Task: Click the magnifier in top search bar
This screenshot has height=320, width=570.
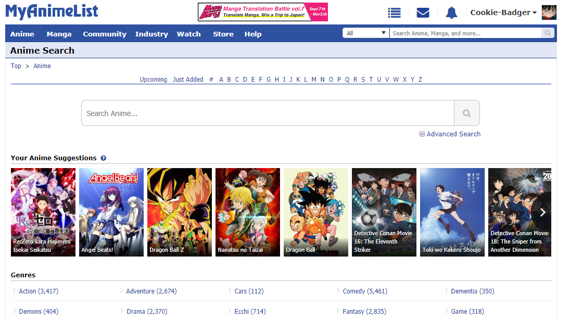Action: (547, 33)
